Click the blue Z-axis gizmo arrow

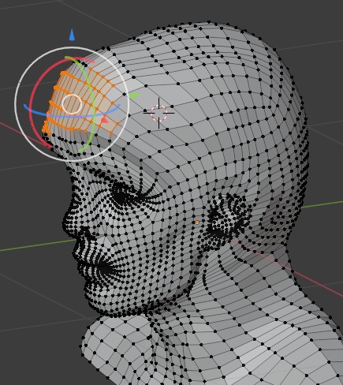click(x=72, y=36)
